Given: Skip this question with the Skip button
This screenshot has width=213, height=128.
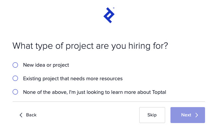Looking at the screenshot, I should [x=152, y=115].
